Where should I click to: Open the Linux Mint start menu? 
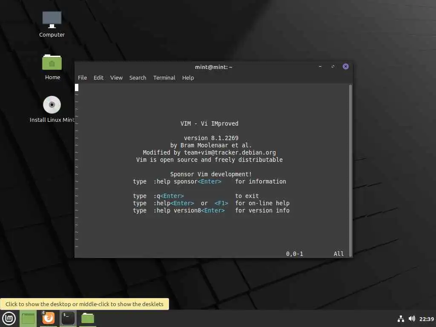click(x=9, y=318)
